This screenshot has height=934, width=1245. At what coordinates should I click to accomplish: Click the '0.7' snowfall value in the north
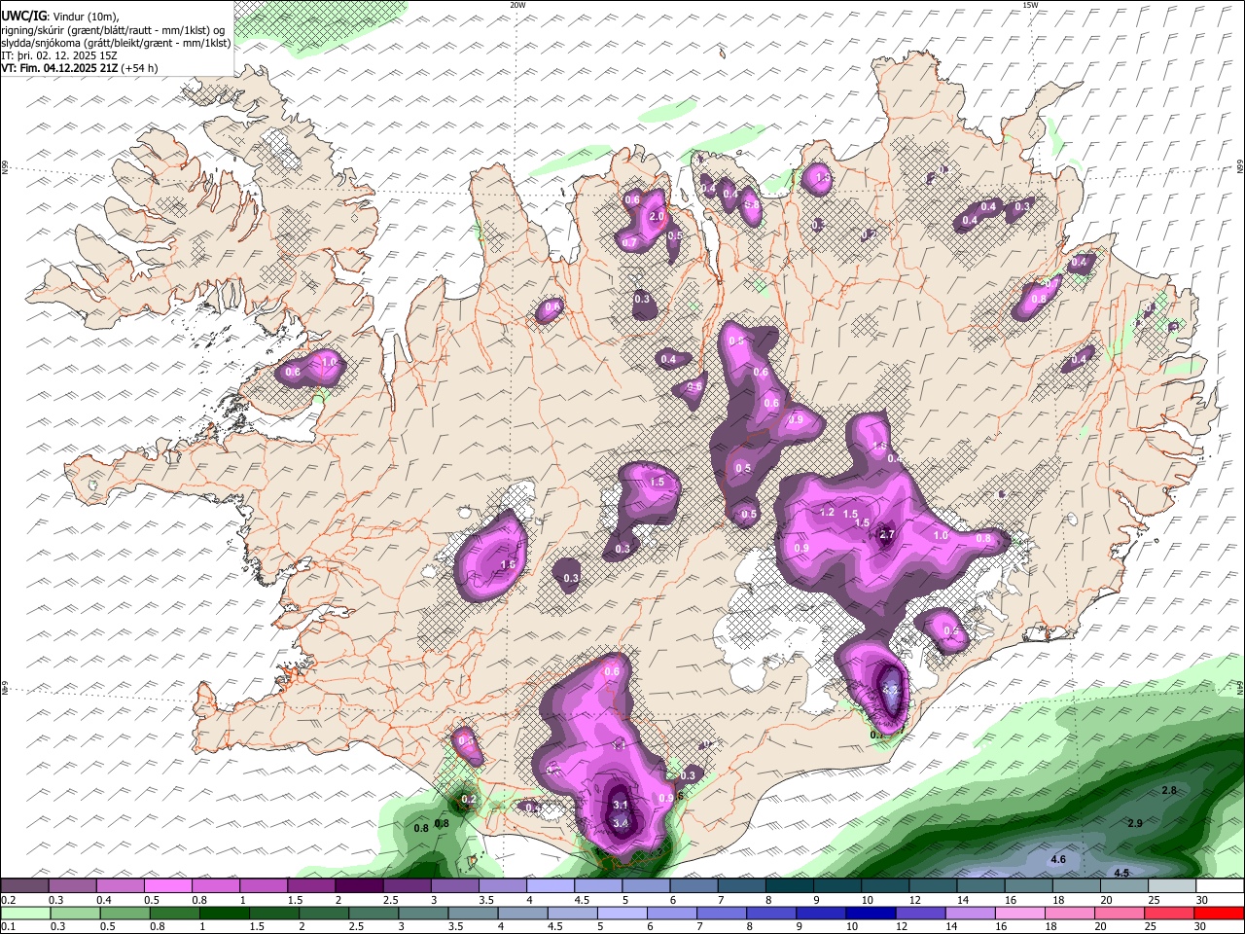coord(629,242)
